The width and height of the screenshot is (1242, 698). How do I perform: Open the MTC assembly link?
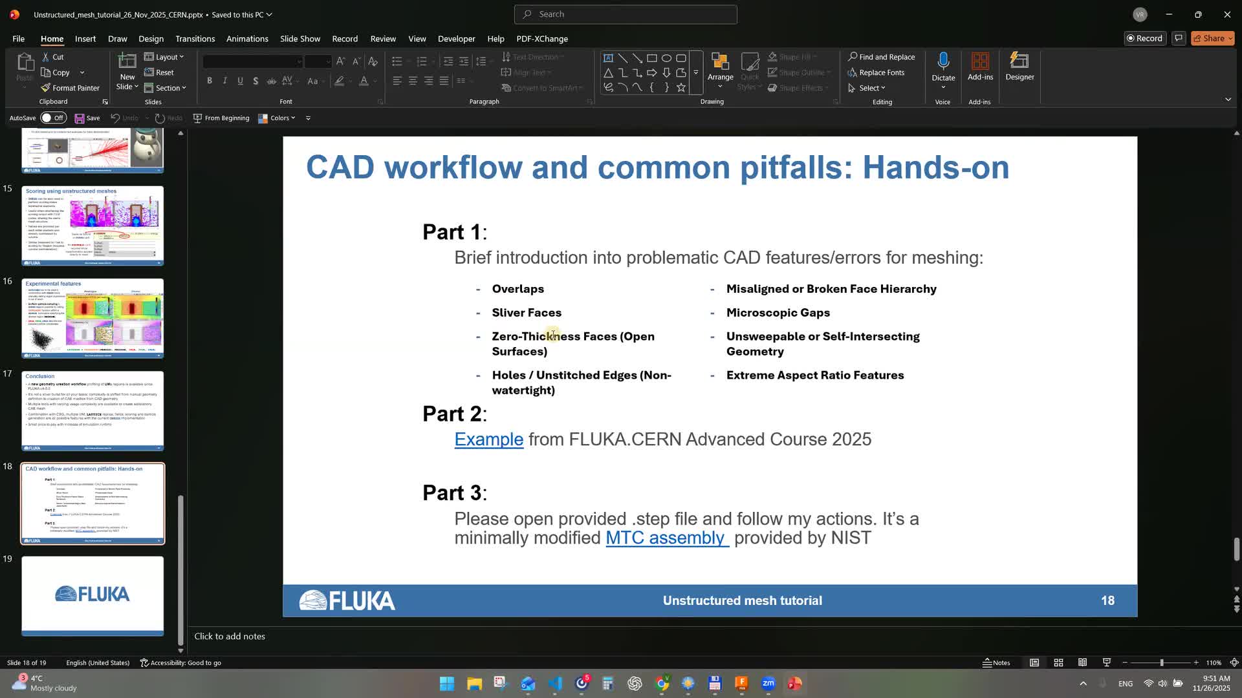pyautogui.click(x=667, y=538)
